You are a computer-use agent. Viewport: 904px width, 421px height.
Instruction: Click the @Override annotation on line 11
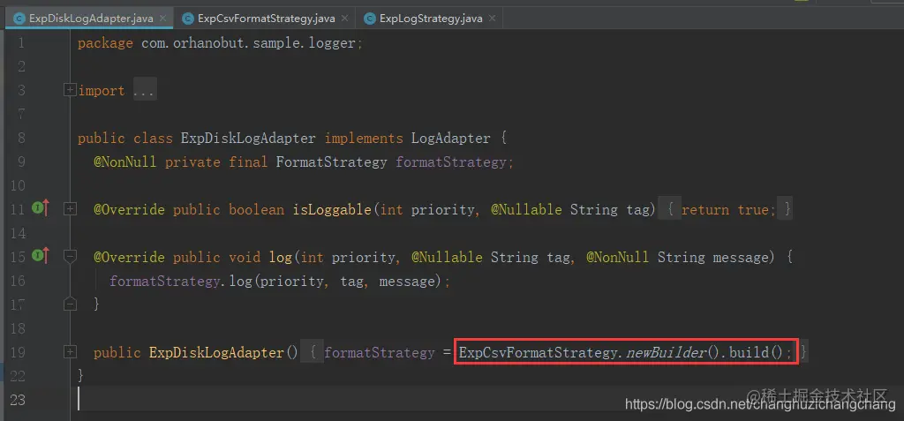point(129,210)
